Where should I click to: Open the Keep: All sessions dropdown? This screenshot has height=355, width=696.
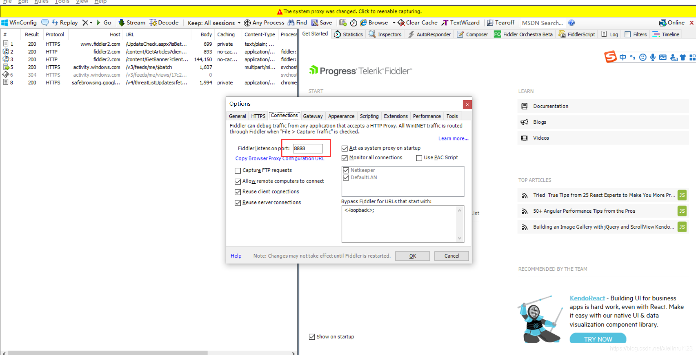(214, 23)
